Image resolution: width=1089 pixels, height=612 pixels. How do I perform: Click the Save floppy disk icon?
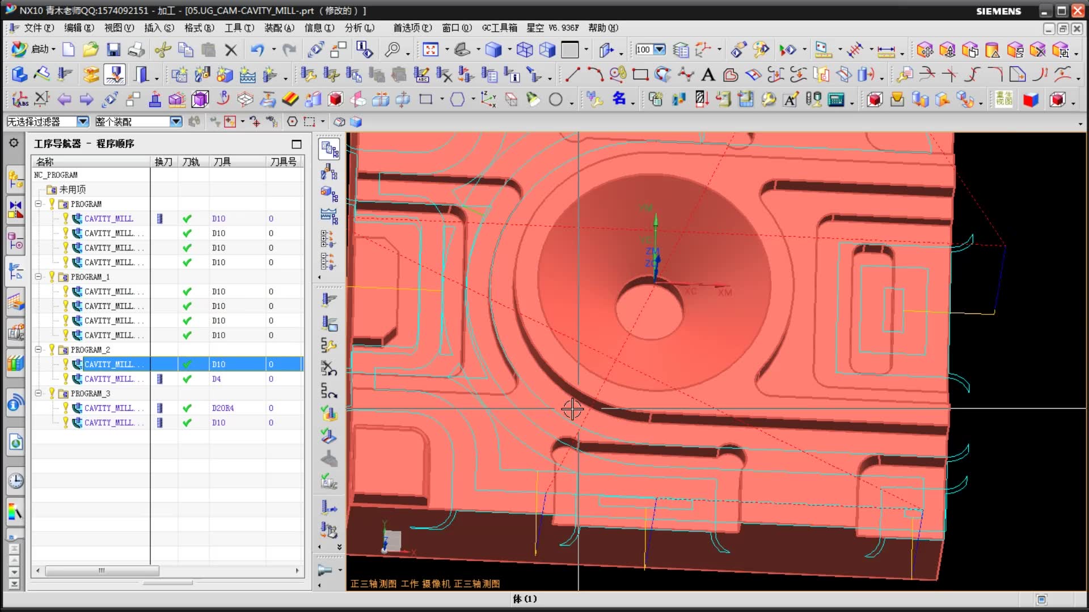point(113,50)
